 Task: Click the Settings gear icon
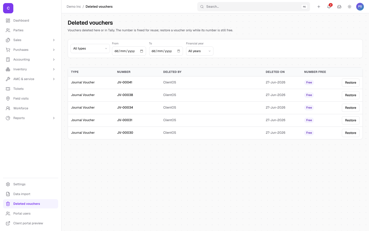point(8,184)
